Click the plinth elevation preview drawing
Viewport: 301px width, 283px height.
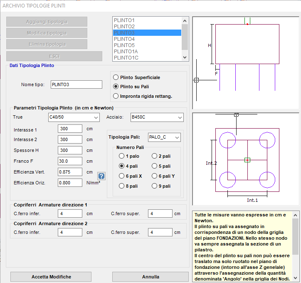pos(246,63)
